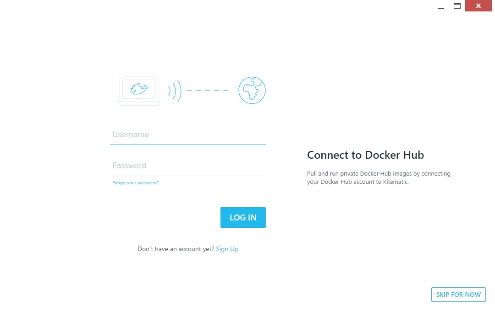Minimize the Kitematic window

pos(441,6)
